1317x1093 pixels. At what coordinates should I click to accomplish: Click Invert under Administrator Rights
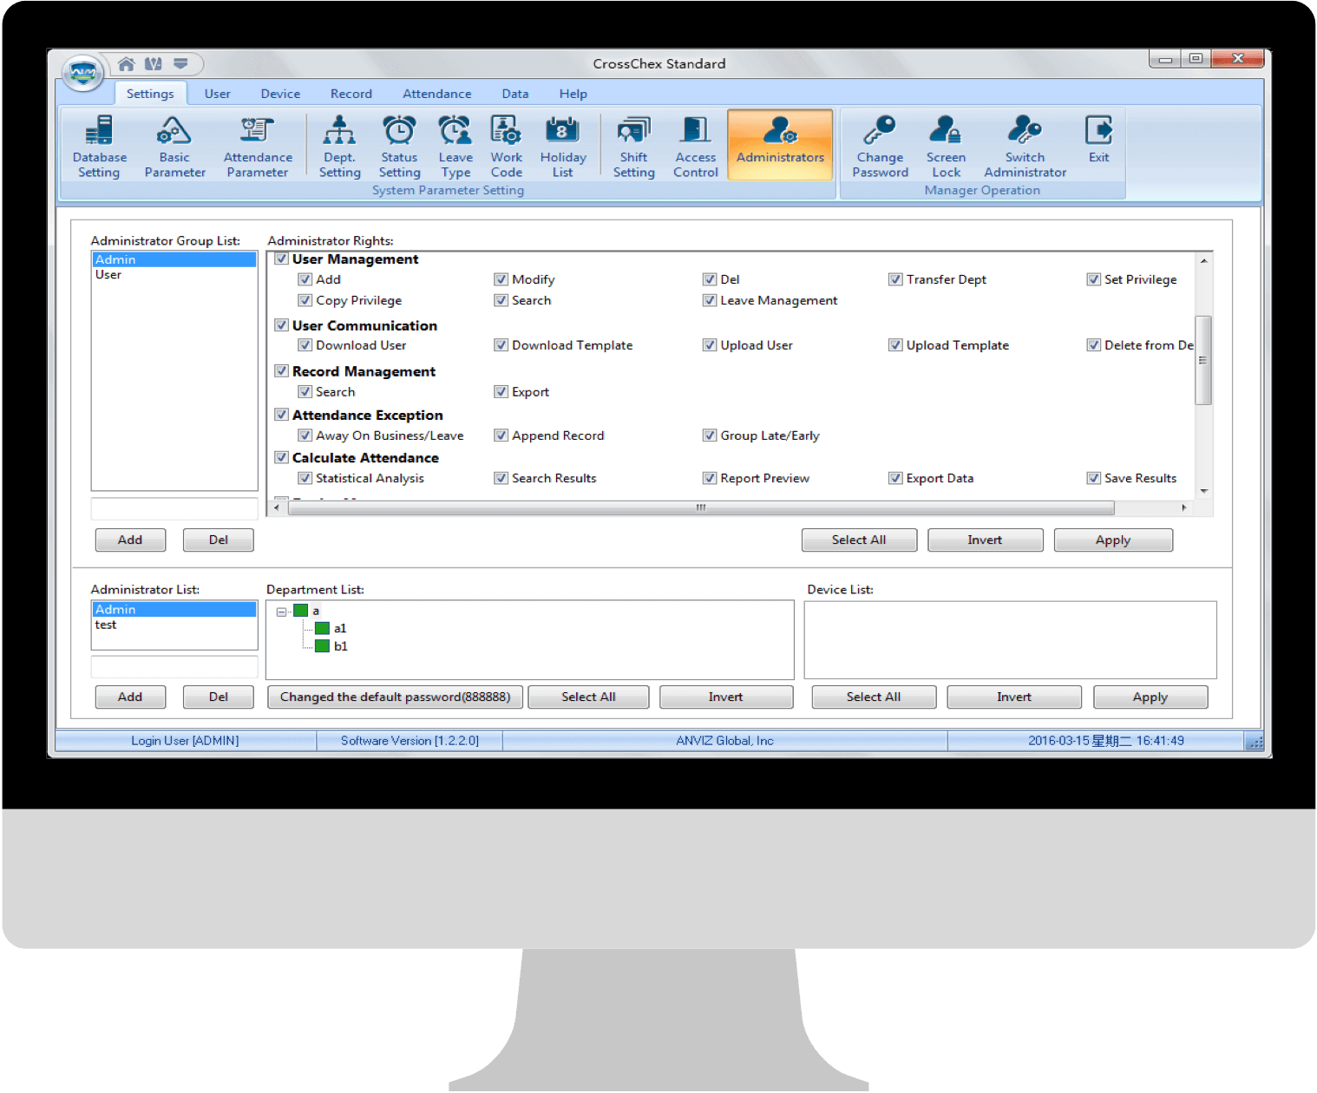coord(985,540)
